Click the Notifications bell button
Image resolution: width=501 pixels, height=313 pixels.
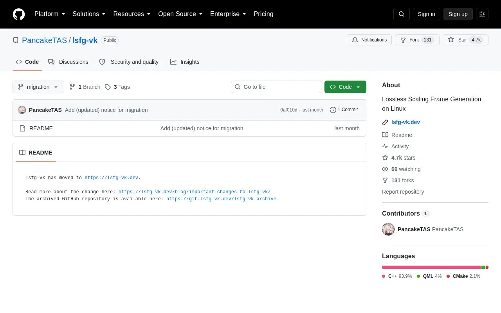[x=369, y=40]
